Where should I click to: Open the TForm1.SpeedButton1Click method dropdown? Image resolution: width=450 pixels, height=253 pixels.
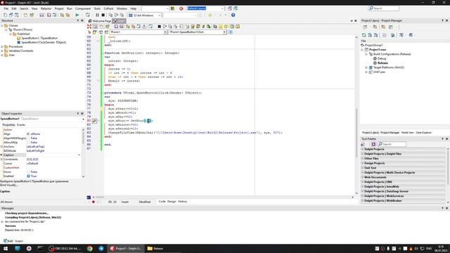click(x=224, y=32)
